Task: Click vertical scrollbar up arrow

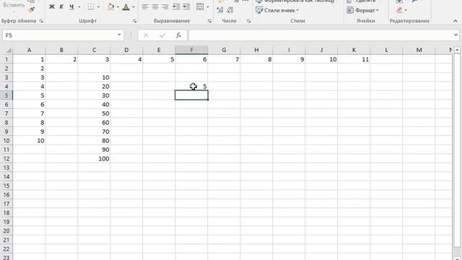Action: (457, 50)
